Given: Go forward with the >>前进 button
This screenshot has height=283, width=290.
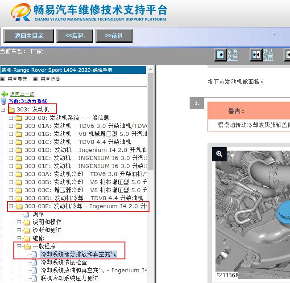Looking at the screenshot, I should click(114, 36).
